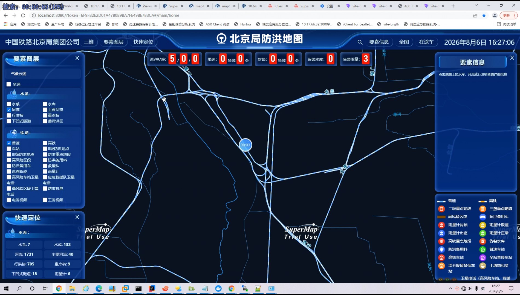This screenshot has height=295, width=520.
Task: Open the Harbor bookmark
Action: pyautogui.click(x=243, y=24)
